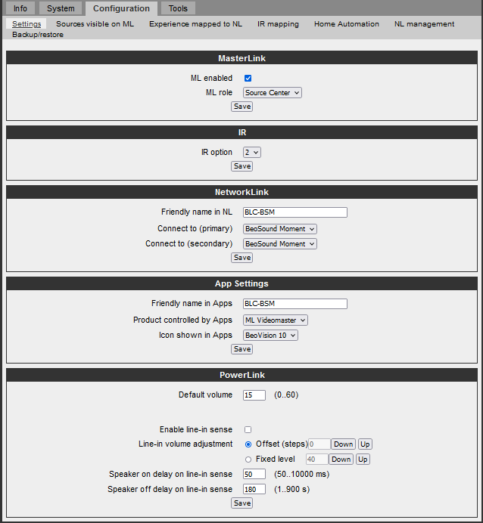Open Product controlled by Apps dropdown
Image resolution: width=483 pixels, height=523 pixels.
pyautogui.click(x=276, y=320)
